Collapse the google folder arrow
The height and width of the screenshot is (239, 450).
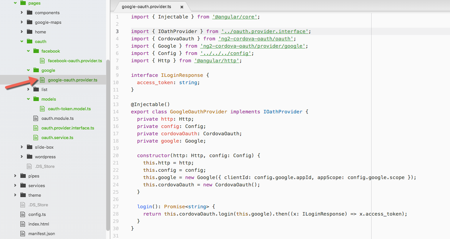click(x=28, y=70)
